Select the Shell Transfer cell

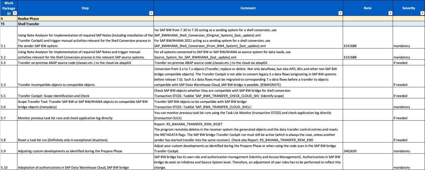click(85, 24)
